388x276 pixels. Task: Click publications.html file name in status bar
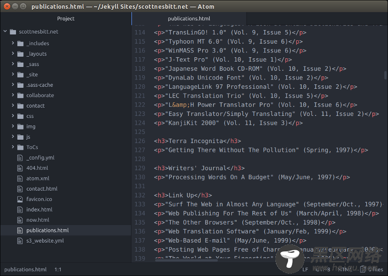coord(25,270)
